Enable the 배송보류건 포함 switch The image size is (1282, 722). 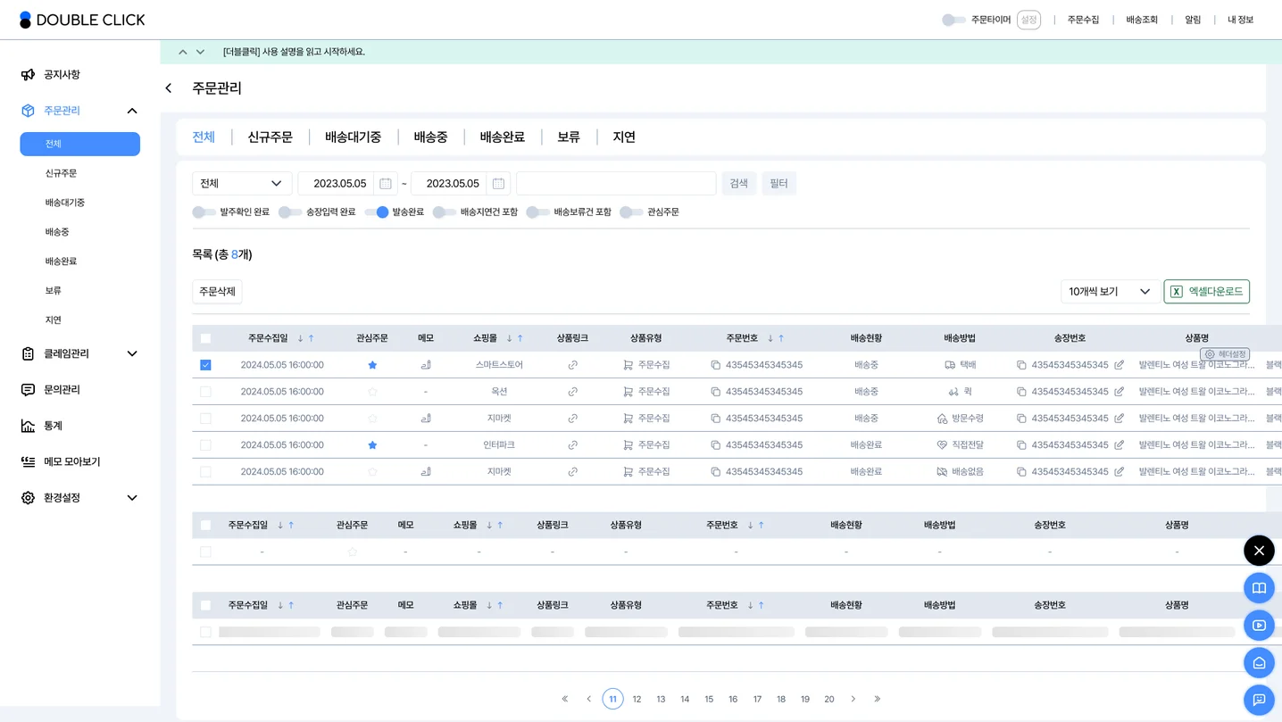(x=537, y=212)
